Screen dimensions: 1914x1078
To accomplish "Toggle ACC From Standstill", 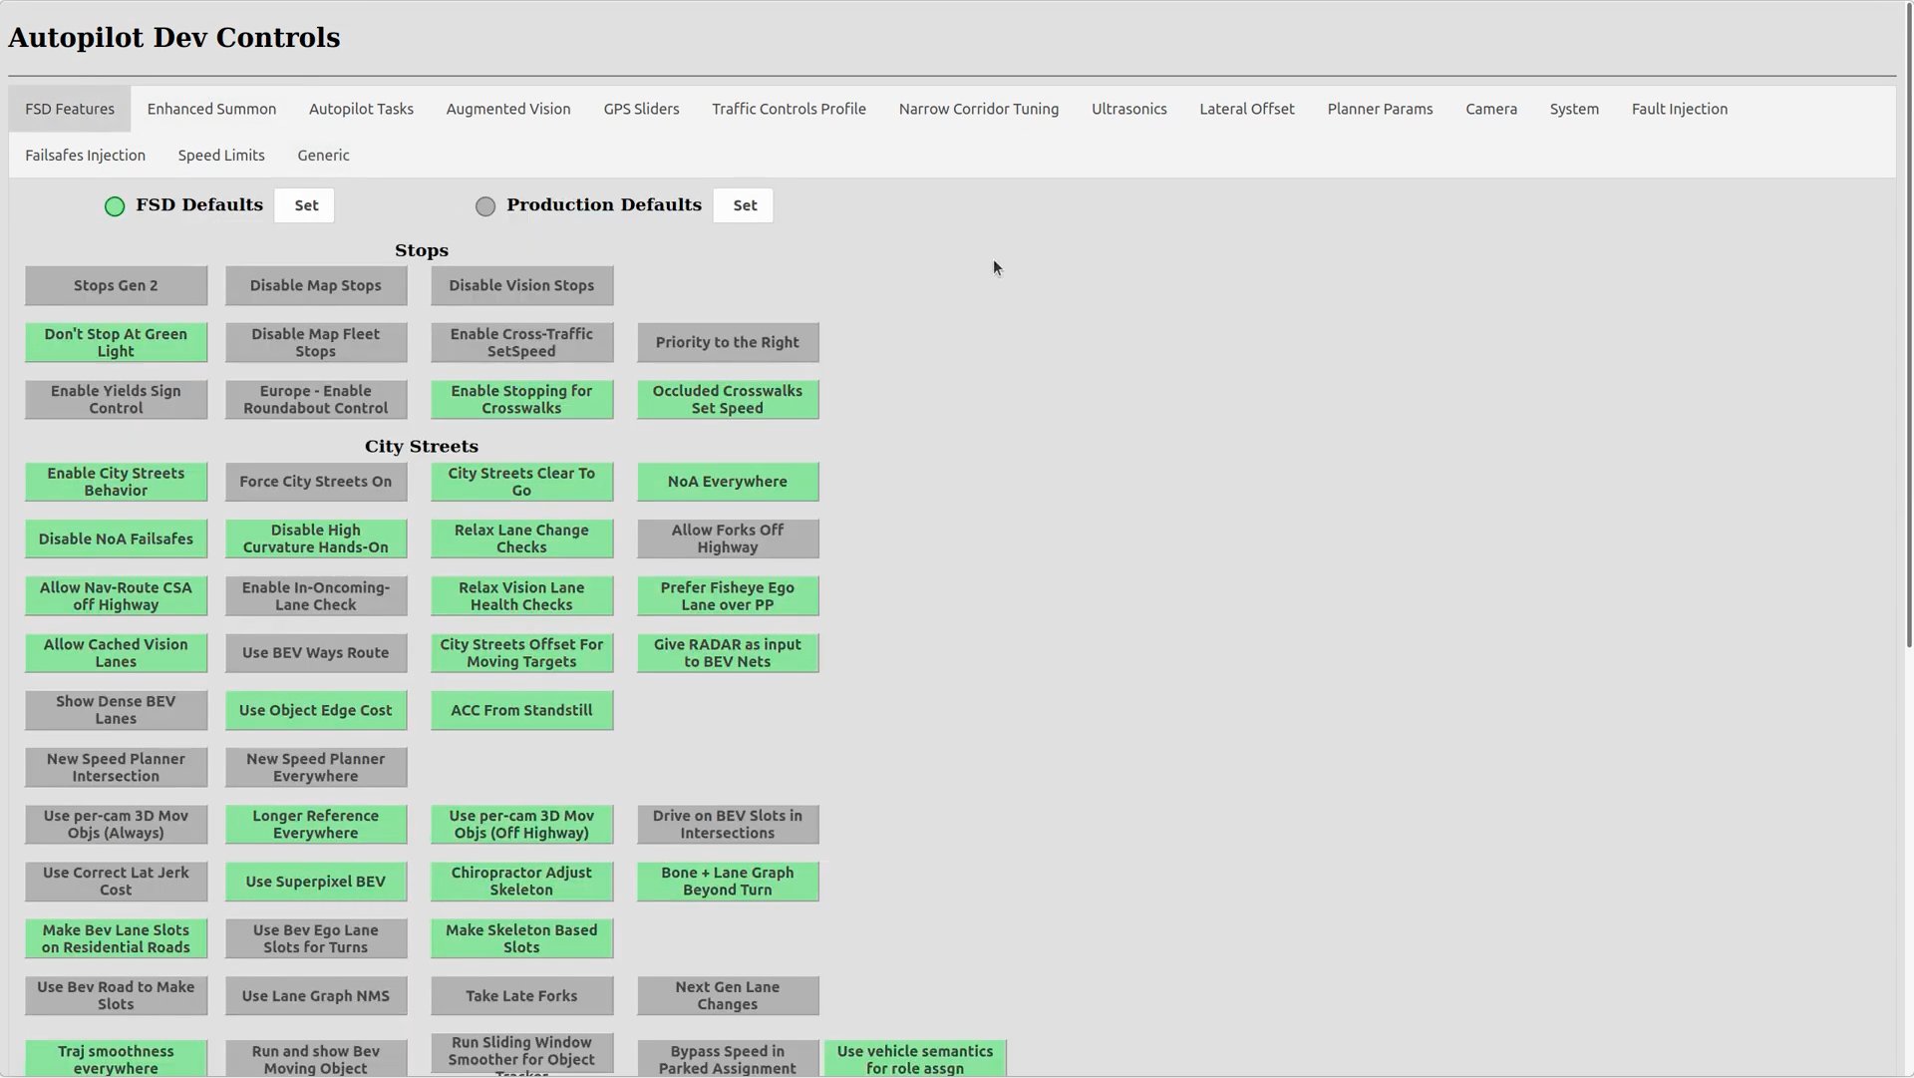I will [x=521, y=711].
